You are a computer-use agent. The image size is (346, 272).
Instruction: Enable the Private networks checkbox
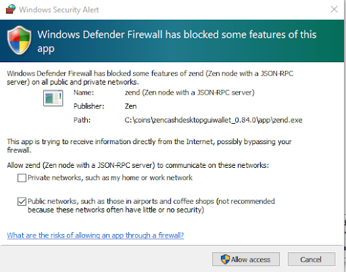pyautogui.click(x=22, y=178)
